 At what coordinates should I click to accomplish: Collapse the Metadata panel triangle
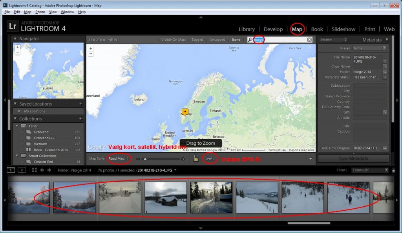(387, 40)
